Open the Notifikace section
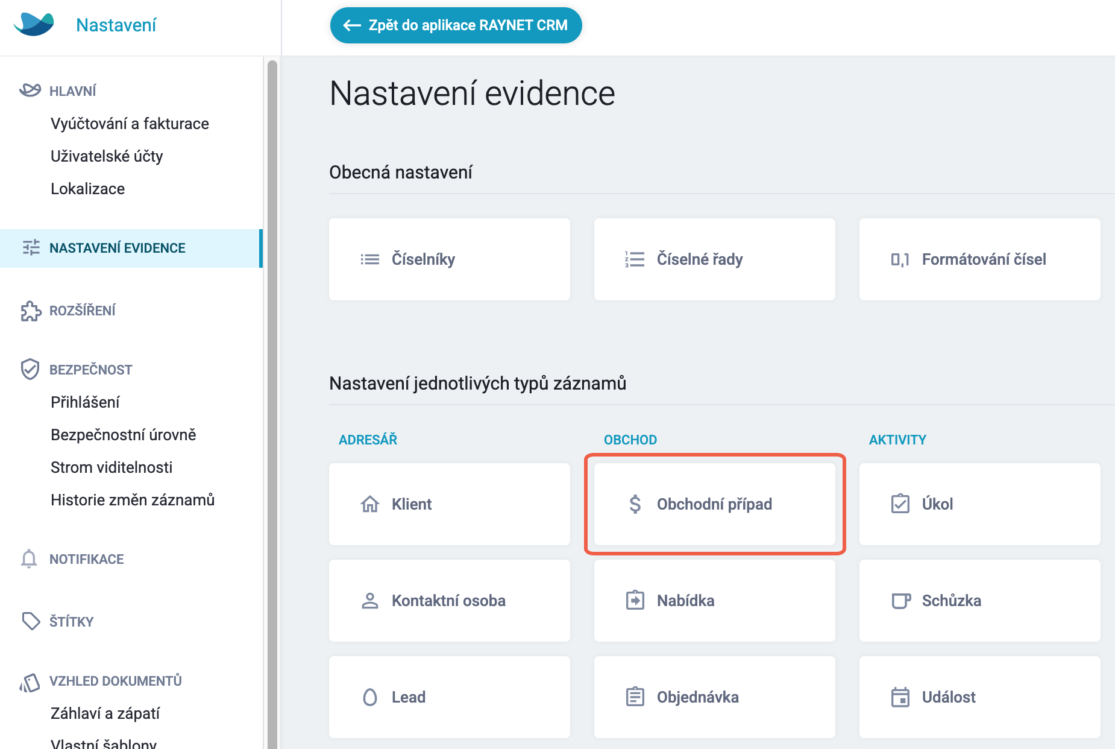The image size is (1115, 749). tap(87, 559)
